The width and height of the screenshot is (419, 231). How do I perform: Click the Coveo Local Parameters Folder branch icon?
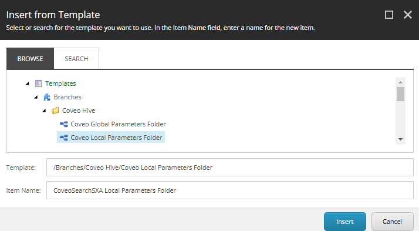click(x=63, y=138)
